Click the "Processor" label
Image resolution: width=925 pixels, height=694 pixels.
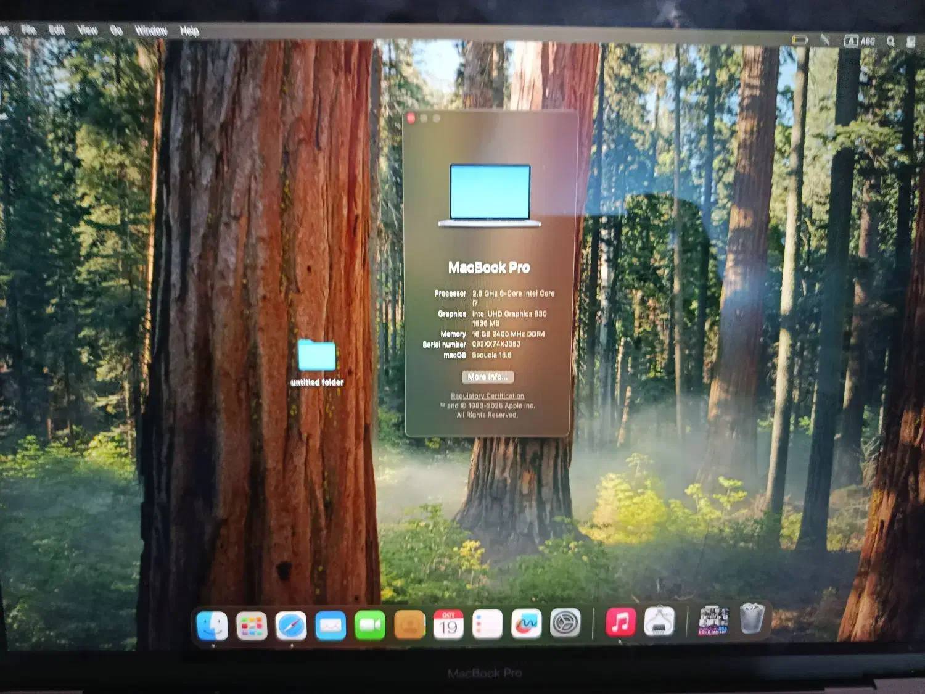coord(450,294)
